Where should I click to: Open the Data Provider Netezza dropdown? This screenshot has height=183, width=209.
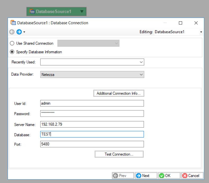coord(141,75)
